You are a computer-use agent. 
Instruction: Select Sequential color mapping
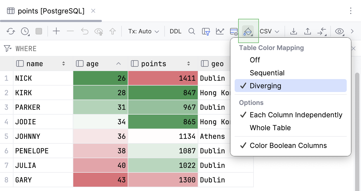tap(267, 73)
